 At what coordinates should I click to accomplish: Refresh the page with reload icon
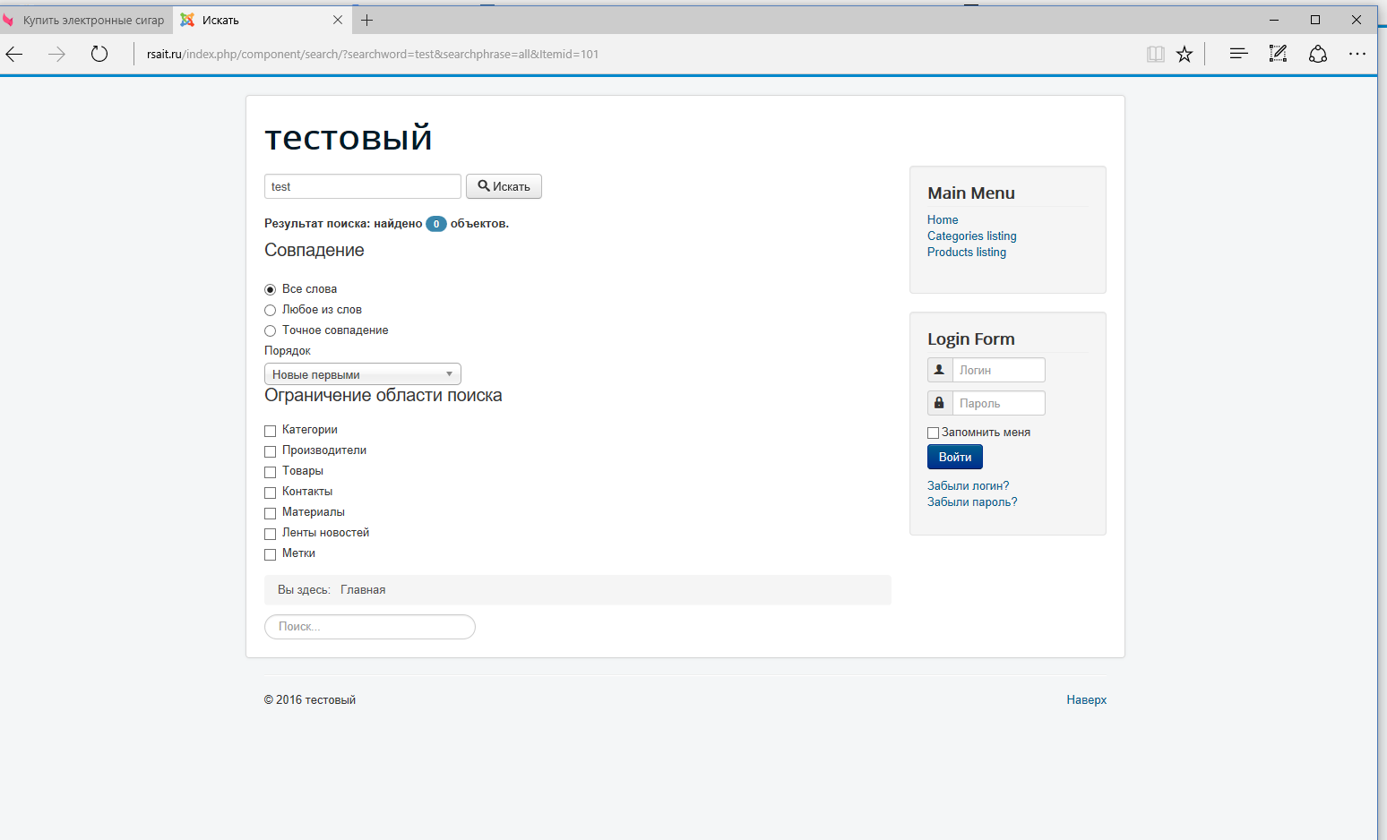point(99,55)
